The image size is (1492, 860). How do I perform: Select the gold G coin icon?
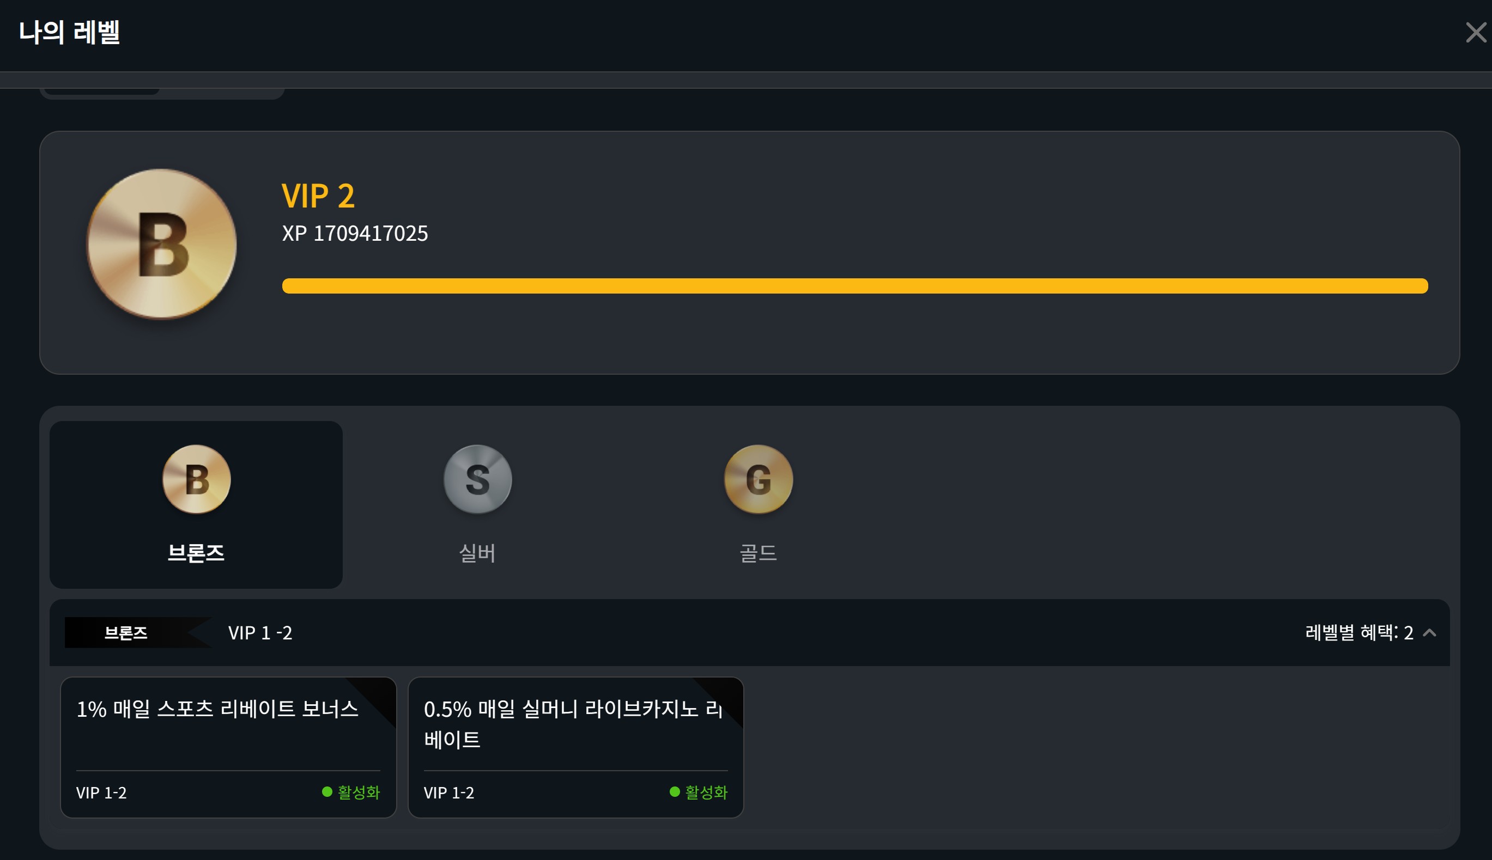coord(758,479)
